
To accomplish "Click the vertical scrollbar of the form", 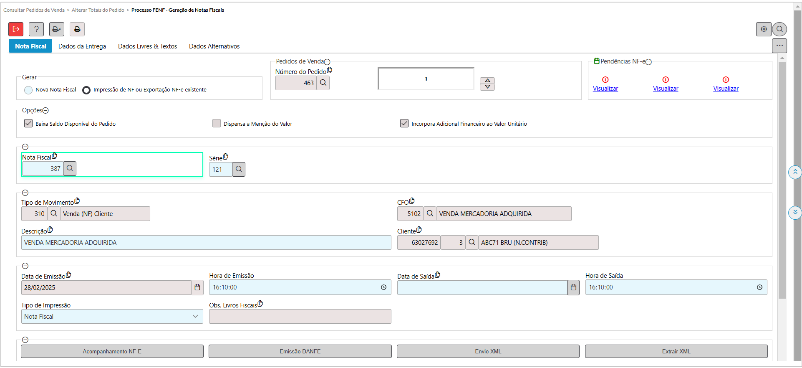I will tap(782, 180).
